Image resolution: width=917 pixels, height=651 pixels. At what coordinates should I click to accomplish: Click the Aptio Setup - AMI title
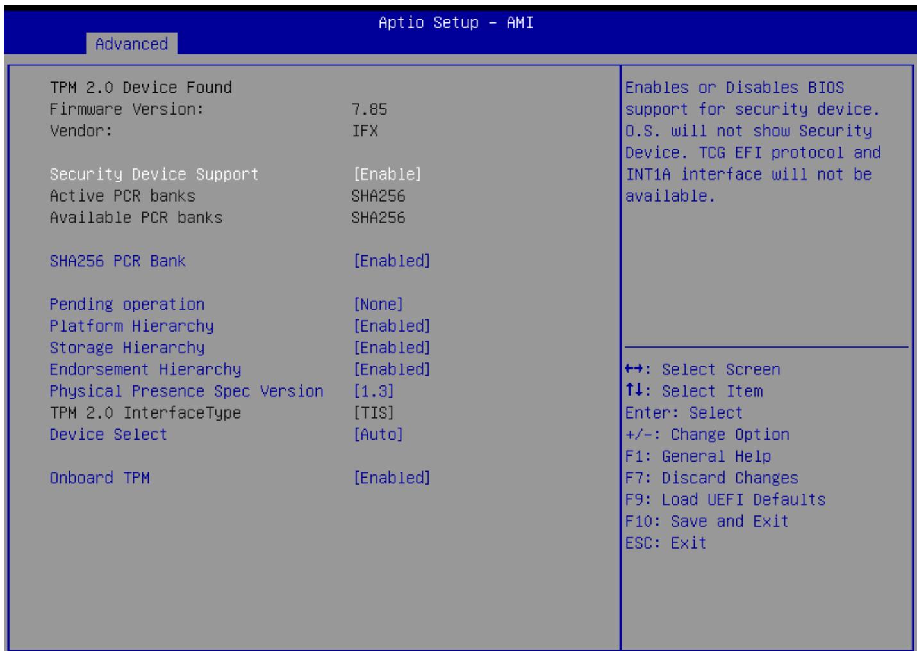pyautogui.click(x=456, y=22)
